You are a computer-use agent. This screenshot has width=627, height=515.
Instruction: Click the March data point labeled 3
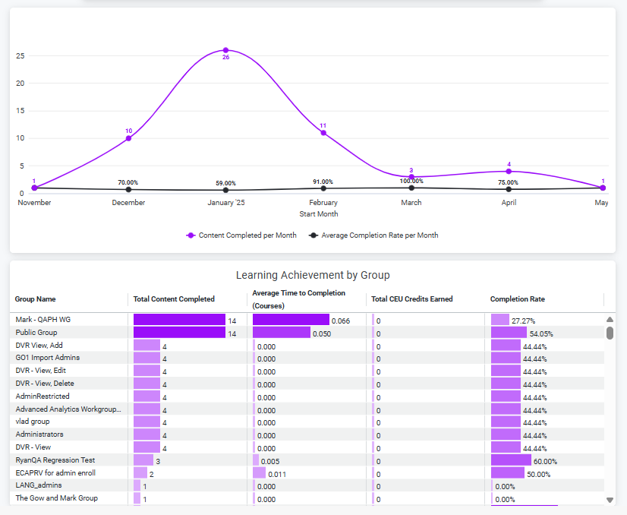[x=411, y=177]
